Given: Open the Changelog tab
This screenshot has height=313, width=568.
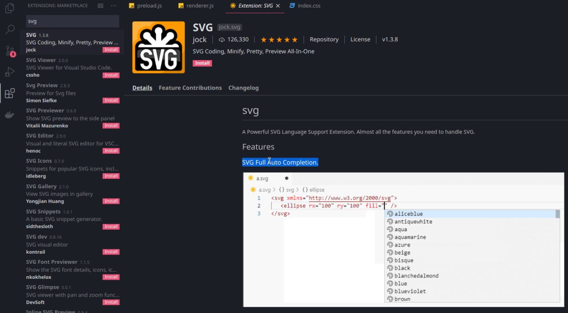Looking at the screenshot, I should (x=243, y=88).
